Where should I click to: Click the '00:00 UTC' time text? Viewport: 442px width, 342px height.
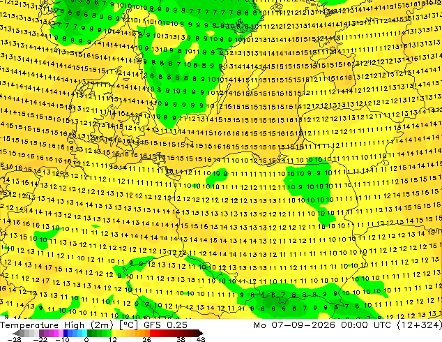[366, 325]
